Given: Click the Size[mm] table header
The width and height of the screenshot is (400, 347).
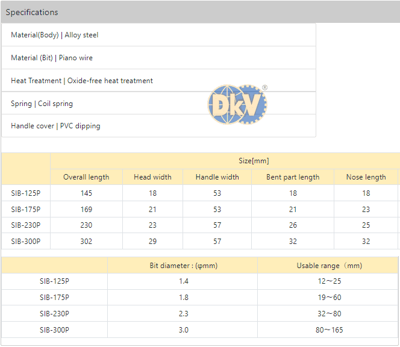Looking at the screenshot, I should [254, 161].
